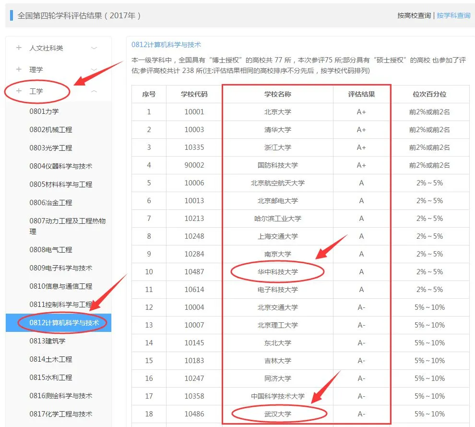Click the A+ result for 清华大学

[x=361, y=130]
